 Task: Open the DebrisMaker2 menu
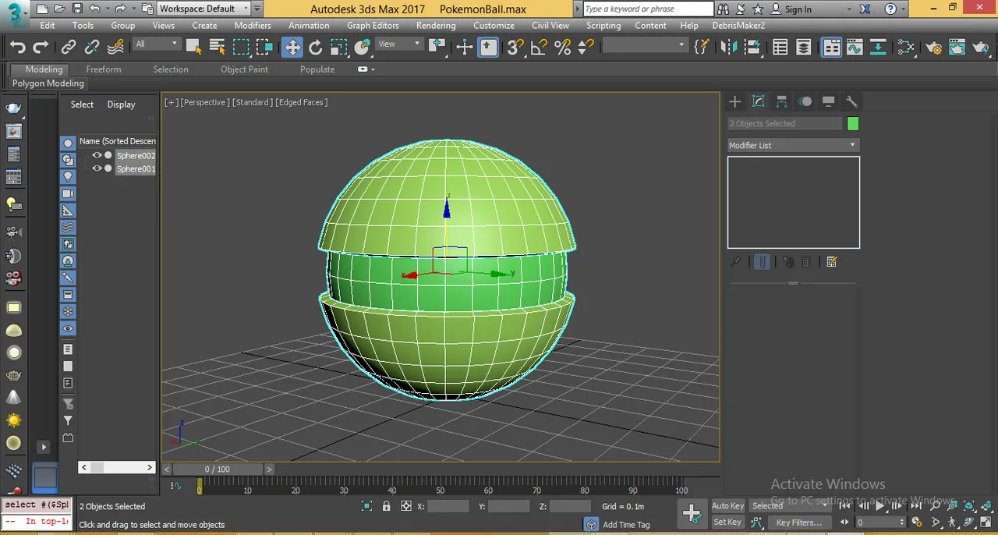[x=738, y=25]
